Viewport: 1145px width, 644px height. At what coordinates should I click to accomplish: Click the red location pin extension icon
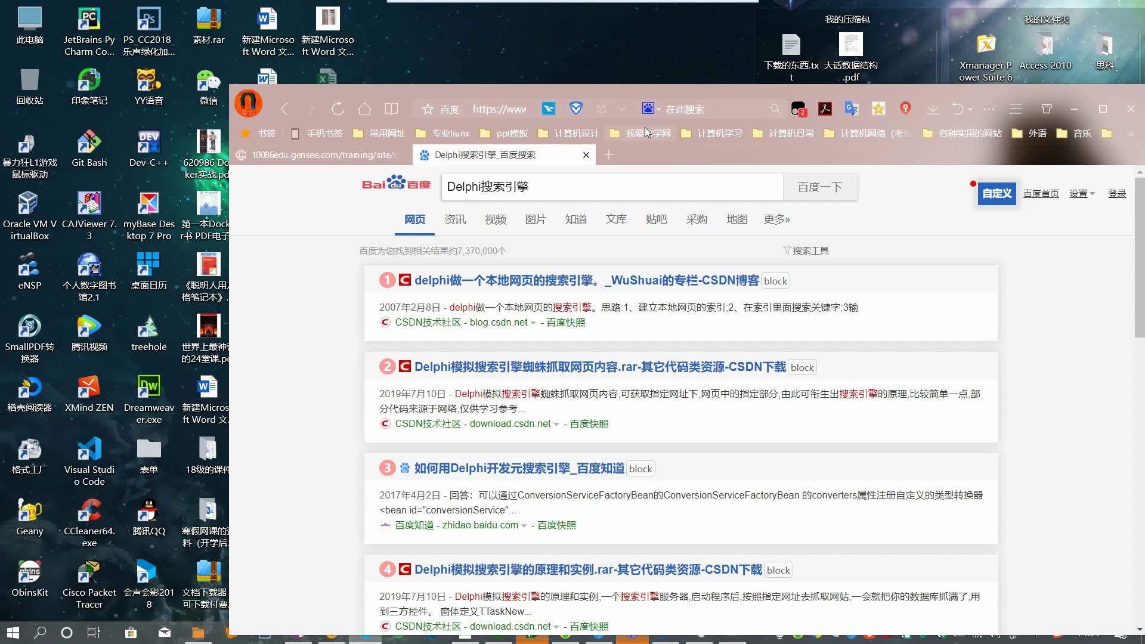pos(905,108)
